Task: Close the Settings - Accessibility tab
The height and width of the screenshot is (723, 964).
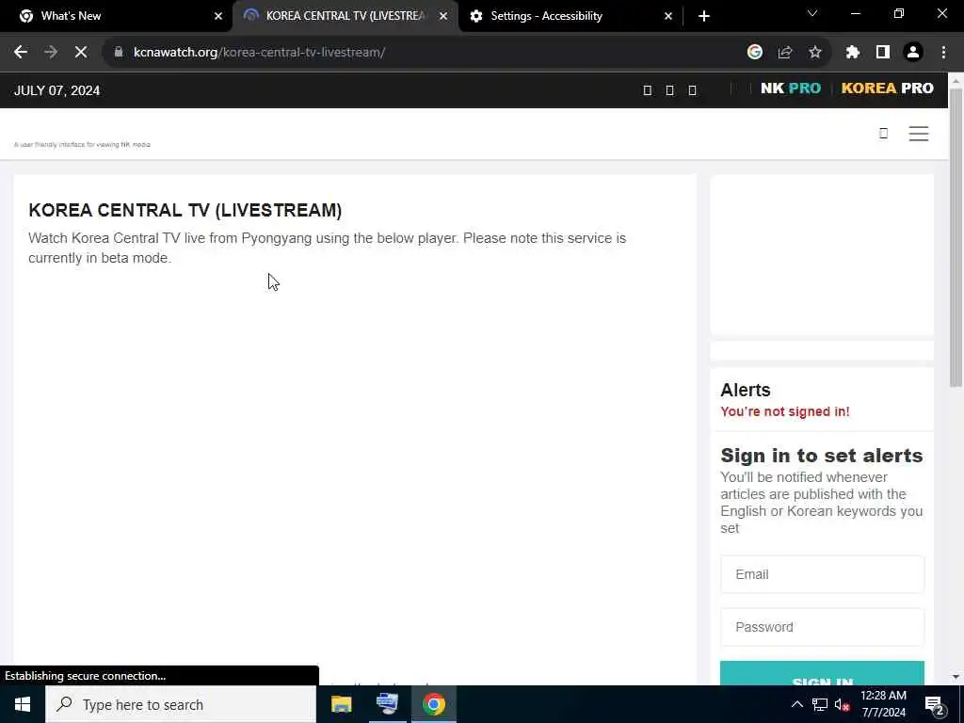Action: click(668, 16)
